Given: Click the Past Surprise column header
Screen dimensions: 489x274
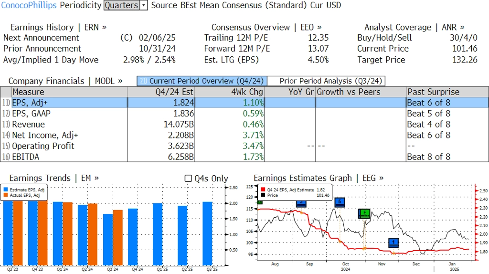Looking at the screenshot, I should pos(447,92).
